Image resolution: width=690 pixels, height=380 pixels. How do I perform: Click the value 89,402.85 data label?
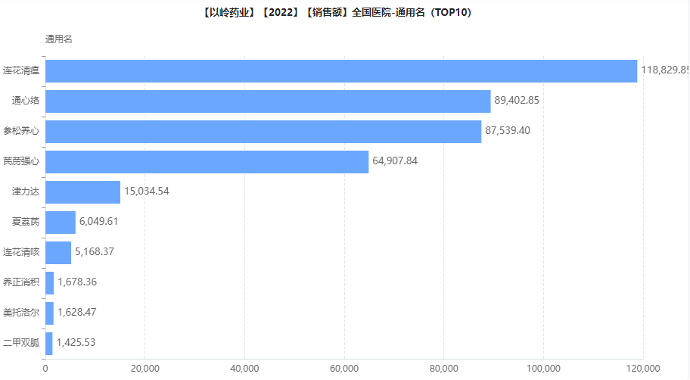click(x=517, y=101)
